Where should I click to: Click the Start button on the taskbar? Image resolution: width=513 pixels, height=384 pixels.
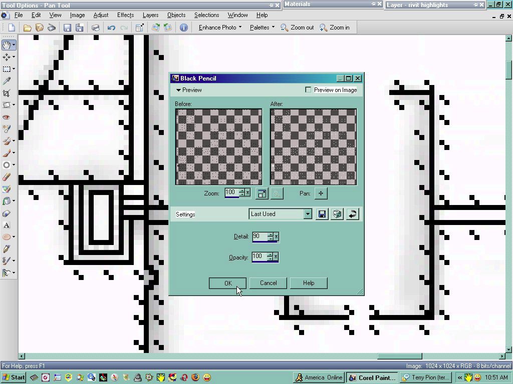coord(14,377)
